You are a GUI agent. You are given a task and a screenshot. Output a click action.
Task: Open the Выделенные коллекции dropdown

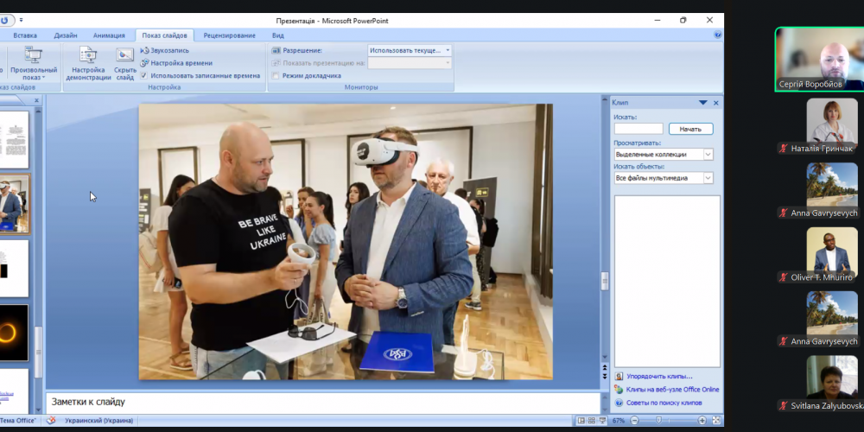pos(708,155)
